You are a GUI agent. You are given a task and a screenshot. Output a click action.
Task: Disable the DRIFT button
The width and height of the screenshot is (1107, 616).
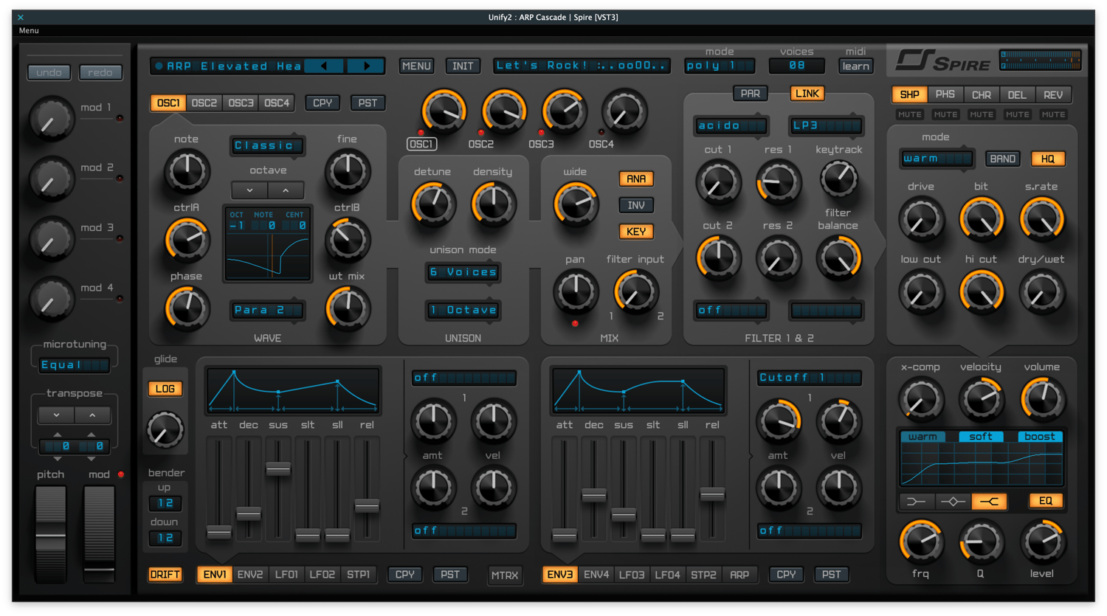click(165, 575)
